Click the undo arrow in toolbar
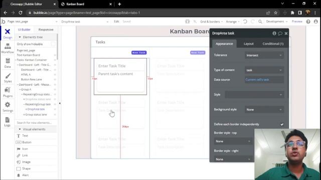 click(245, 21)
